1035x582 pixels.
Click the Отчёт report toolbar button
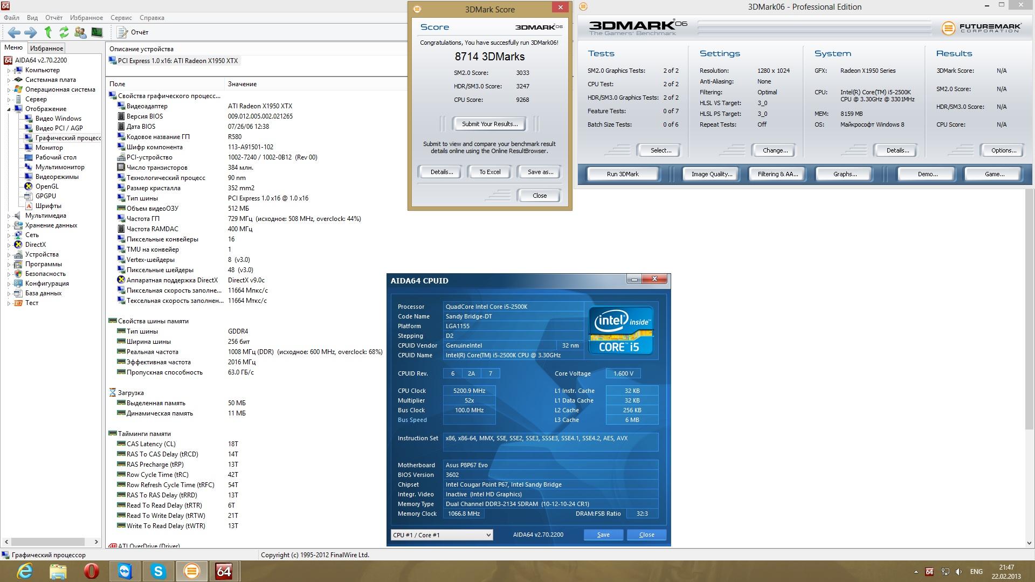click(133, 32)
